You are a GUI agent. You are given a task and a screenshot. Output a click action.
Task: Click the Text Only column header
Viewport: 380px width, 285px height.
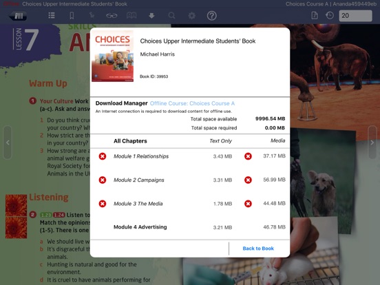pyautogui.click(x=221, y=141)
